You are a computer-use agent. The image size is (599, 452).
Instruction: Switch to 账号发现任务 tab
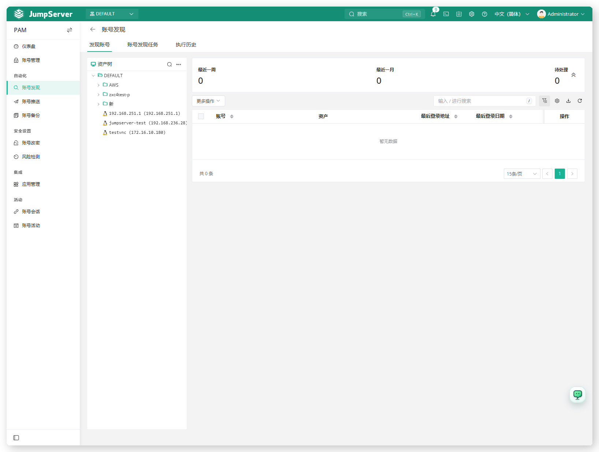point(143,45)
